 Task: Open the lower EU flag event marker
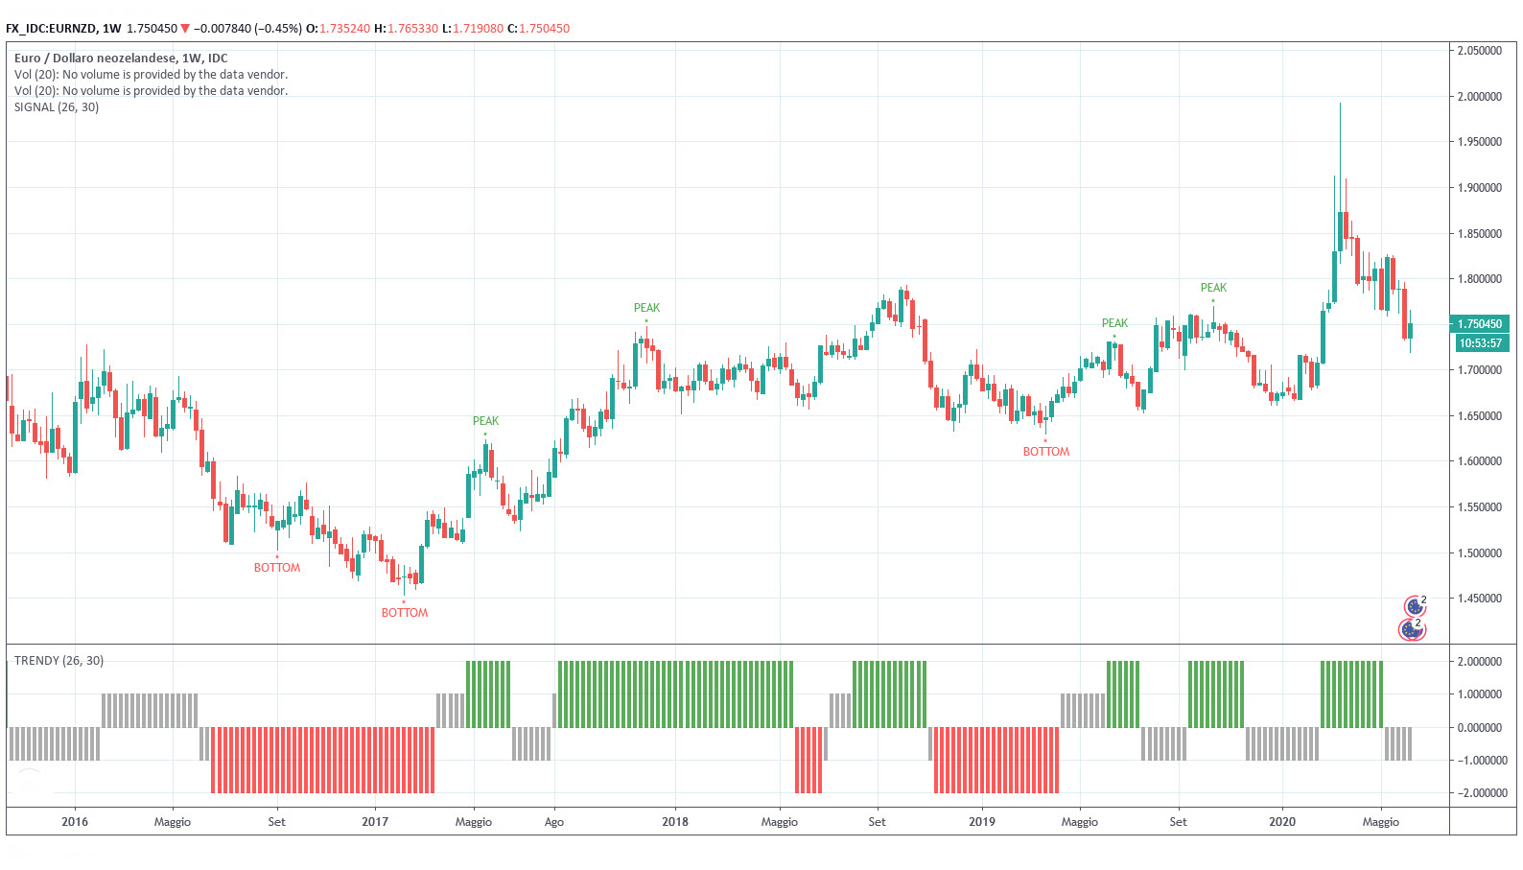click(1411, 629)
